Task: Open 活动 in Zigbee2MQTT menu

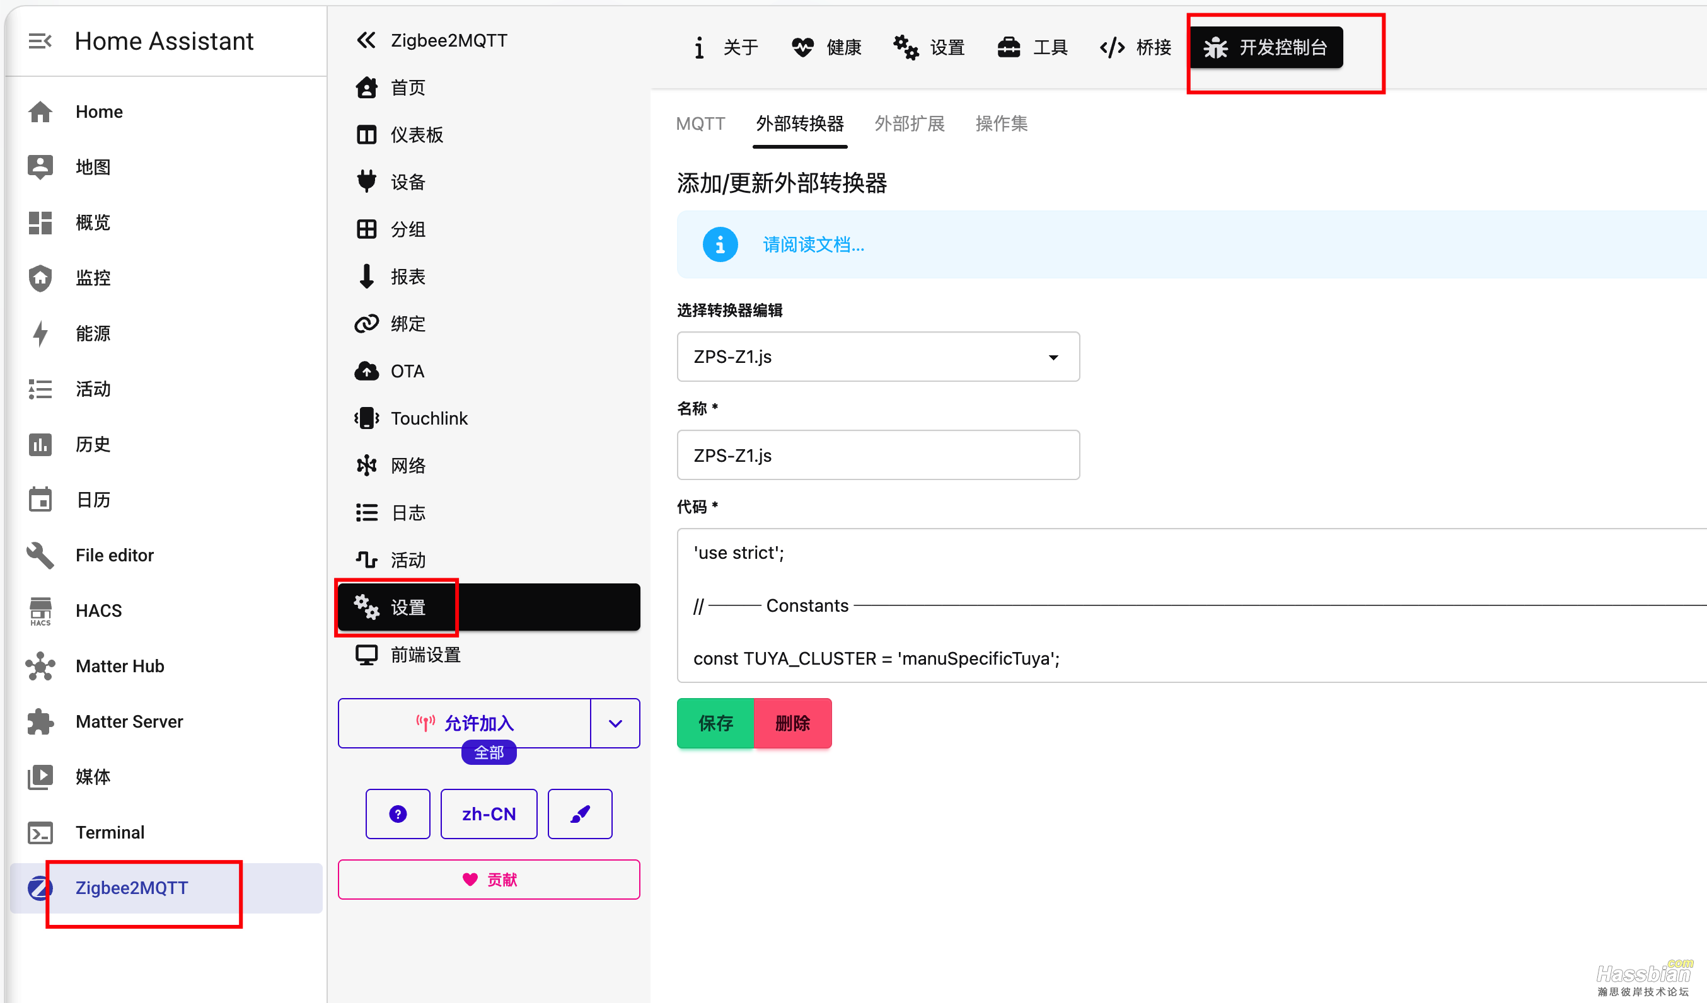Action: click(x=489, y=561)
